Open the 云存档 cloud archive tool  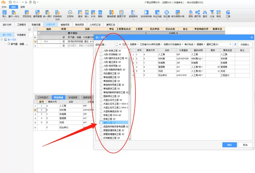click(x=70, y=12)
